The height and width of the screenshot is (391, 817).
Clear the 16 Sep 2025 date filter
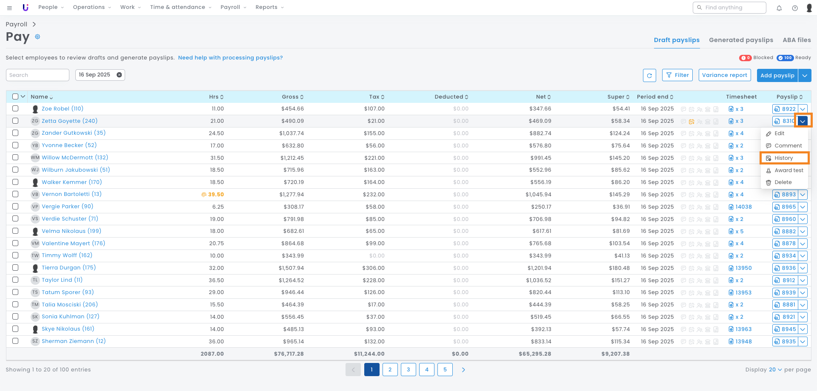point(119,75)
